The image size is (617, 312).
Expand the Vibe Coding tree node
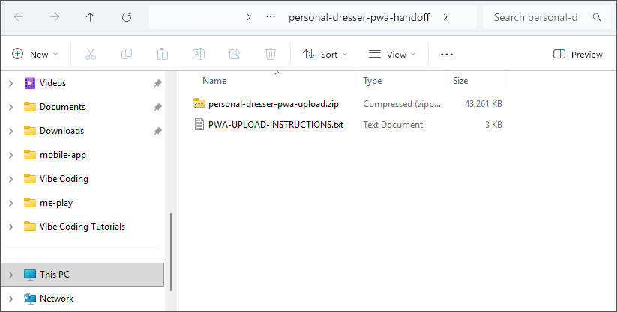[x=11, y=179]
